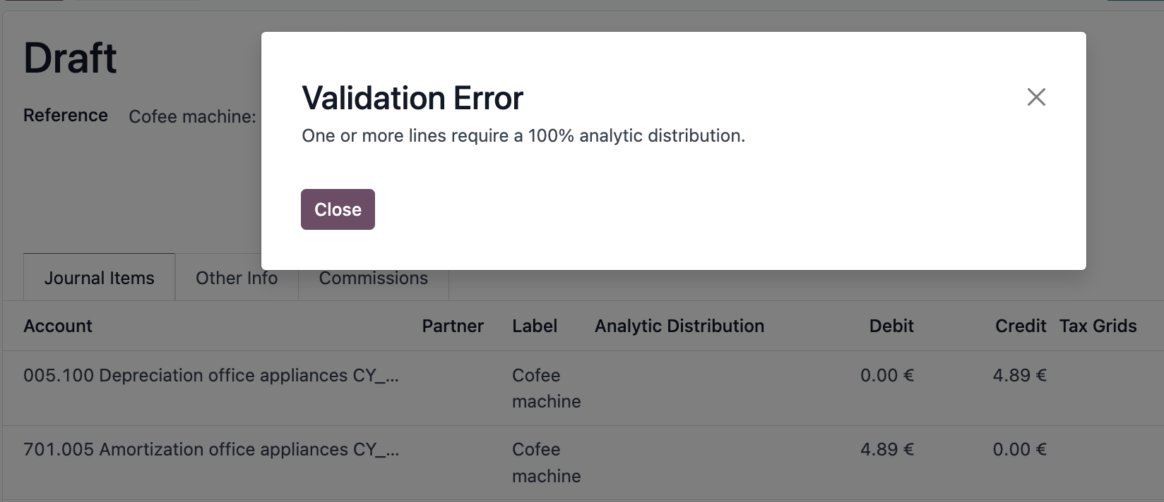Select the 701.005 Amortization office appliances row
The width and height of the screenshot is (1164, 502).
[582, 463]
